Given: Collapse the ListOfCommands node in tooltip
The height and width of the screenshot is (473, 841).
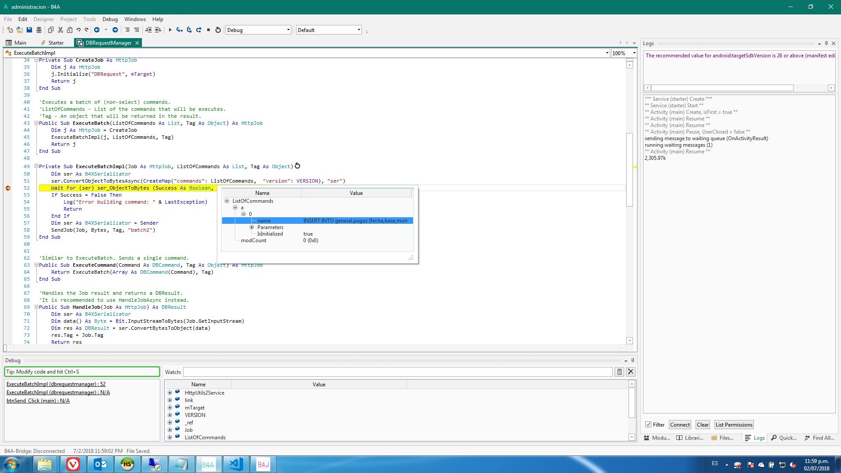Looking at the screenshot, I should [x=227, y=201].
